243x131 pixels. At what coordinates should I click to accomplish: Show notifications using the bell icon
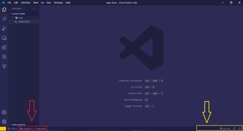(239, 129)
